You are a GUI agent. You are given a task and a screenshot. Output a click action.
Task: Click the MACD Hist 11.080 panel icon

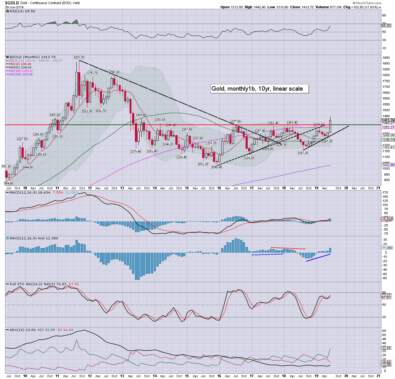[x=7, y=238]
